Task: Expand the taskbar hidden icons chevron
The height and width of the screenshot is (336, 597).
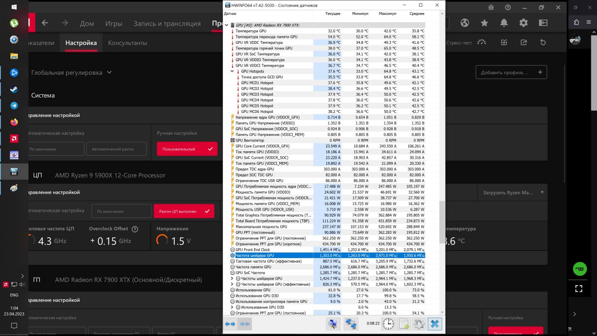Action: [x=22, y=276]
